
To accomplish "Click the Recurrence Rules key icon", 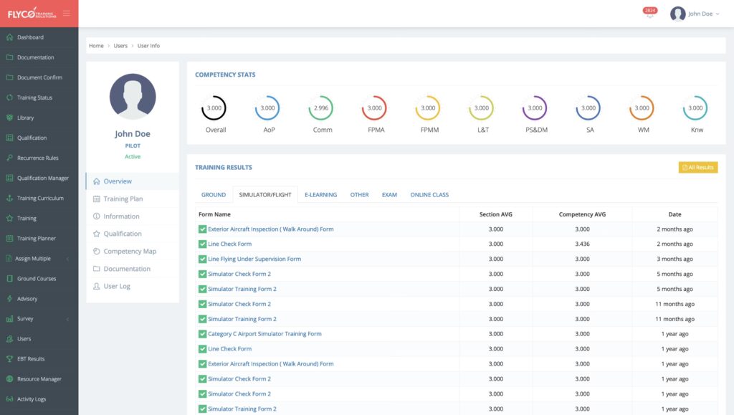I will click(9, 158).
